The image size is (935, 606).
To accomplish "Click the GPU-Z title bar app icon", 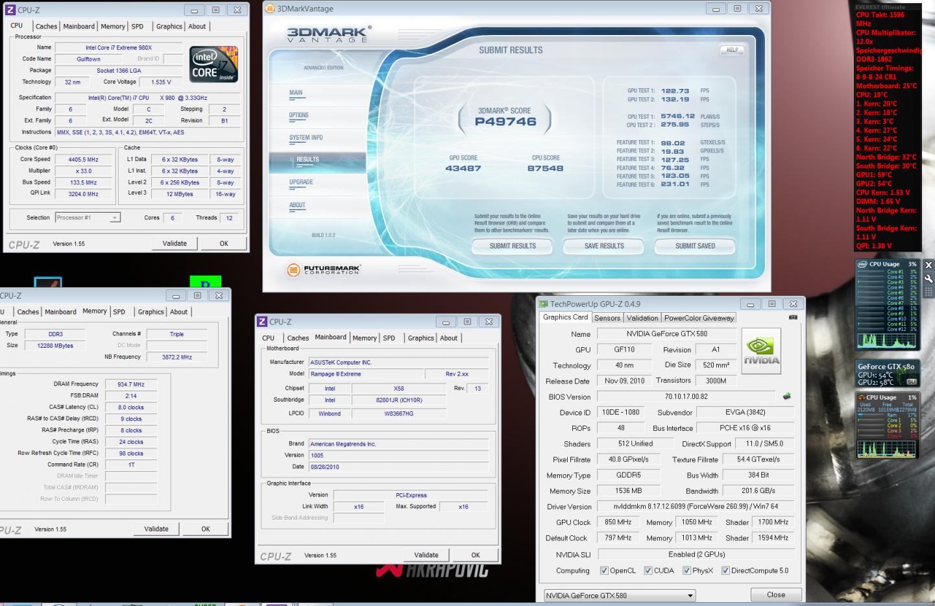I will pos(544,304).
